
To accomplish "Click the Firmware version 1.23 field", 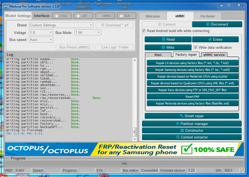I will (191, 170).
